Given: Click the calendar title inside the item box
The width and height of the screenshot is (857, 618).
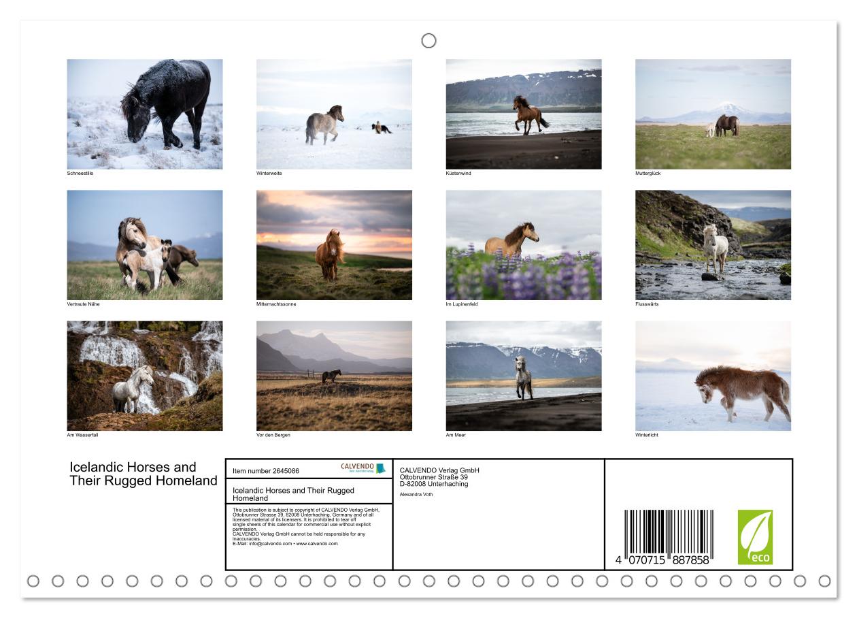Looking at the screenshot, I should coord(293,494).
